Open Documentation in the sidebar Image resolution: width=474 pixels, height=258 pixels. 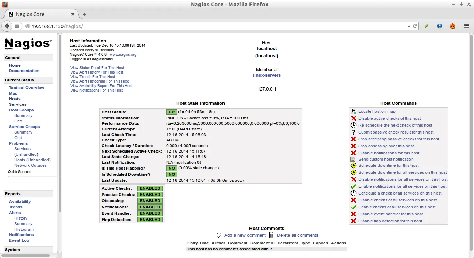[24, 71]
